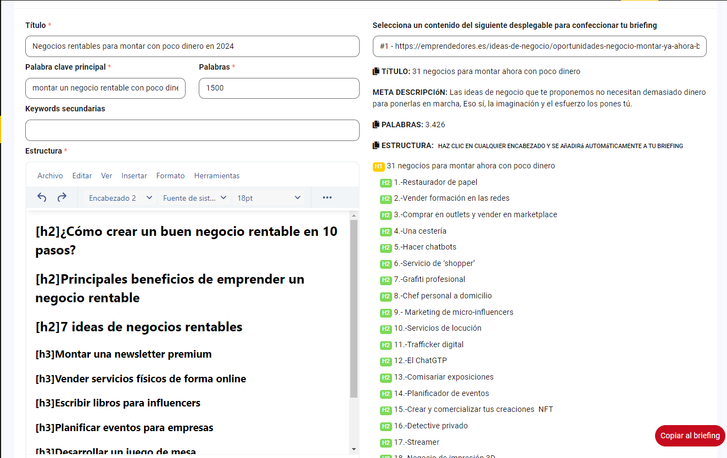This screenshot has height=458, width=727.
Task: Open the Herramientas menu
Action: (217, 176)
